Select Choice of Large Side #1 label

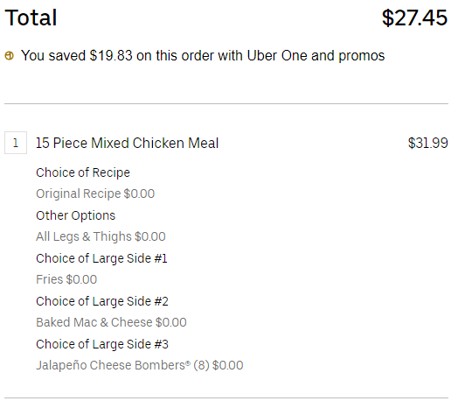pyautogui.click(x=101, y=258)
